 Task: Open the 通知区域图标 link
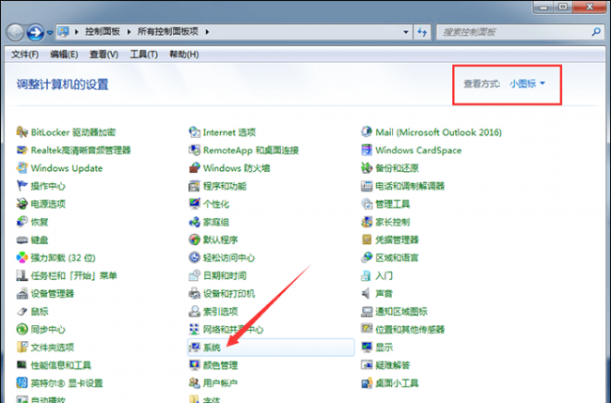point(401,312)
